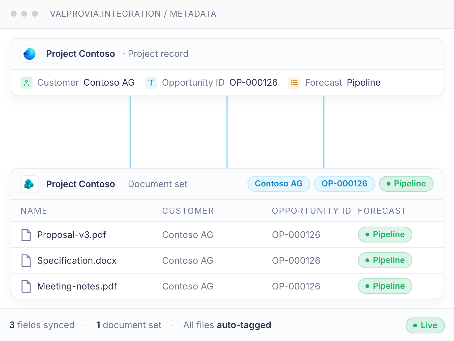
Task: Click the Specification.docx file icon
Action: point(26,261)
